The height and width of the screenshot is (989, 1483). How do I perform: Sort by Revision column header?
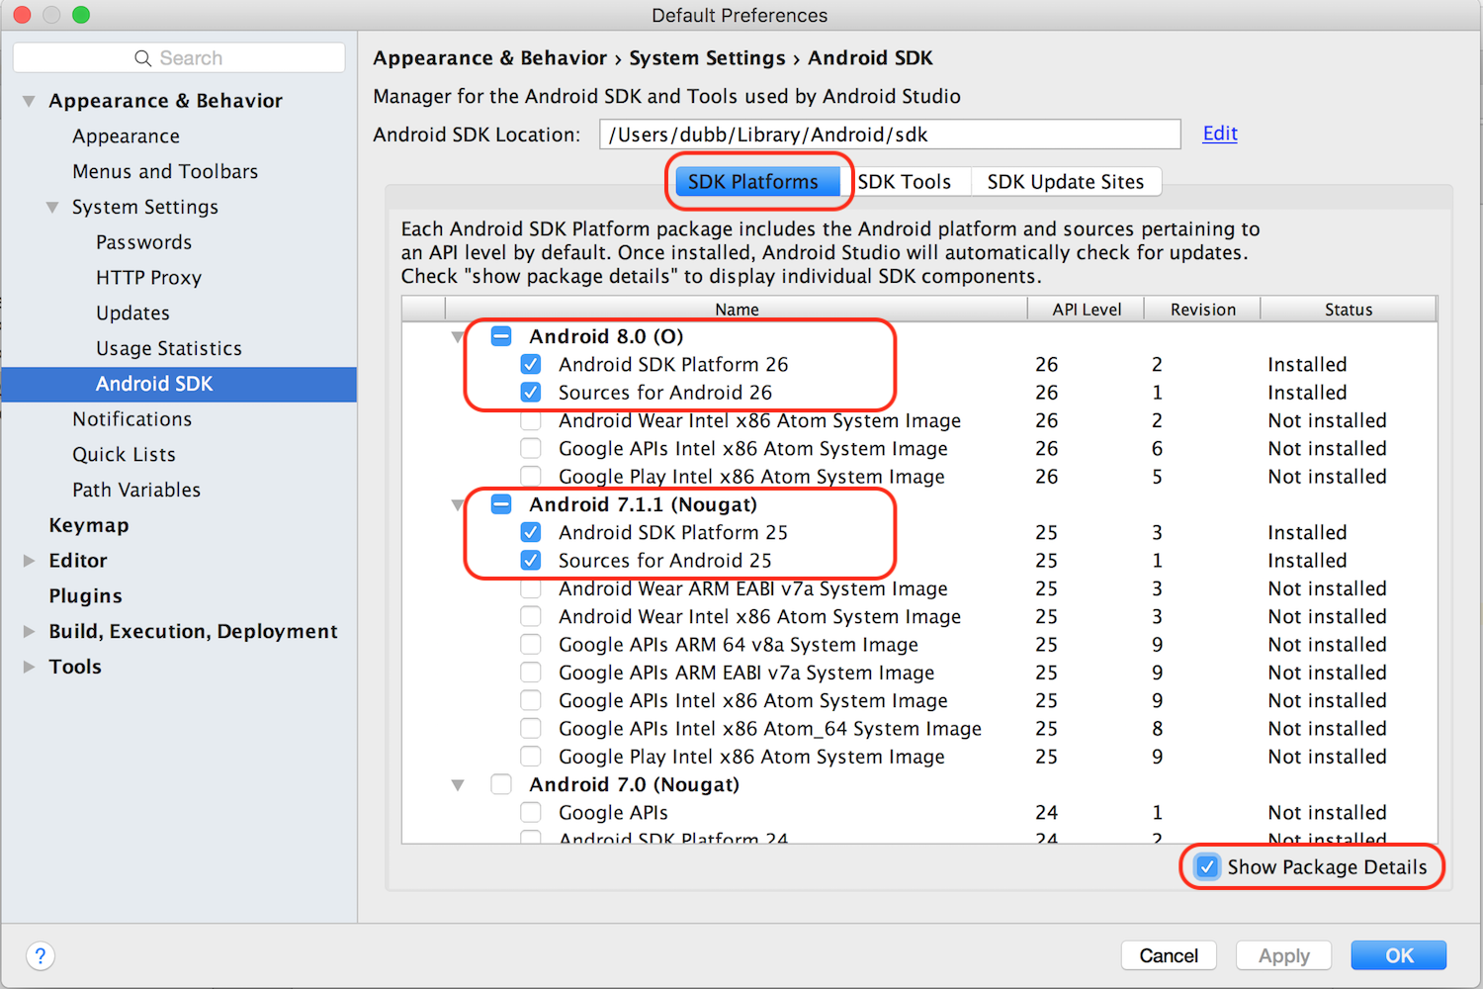click(x=1203, y=310)
